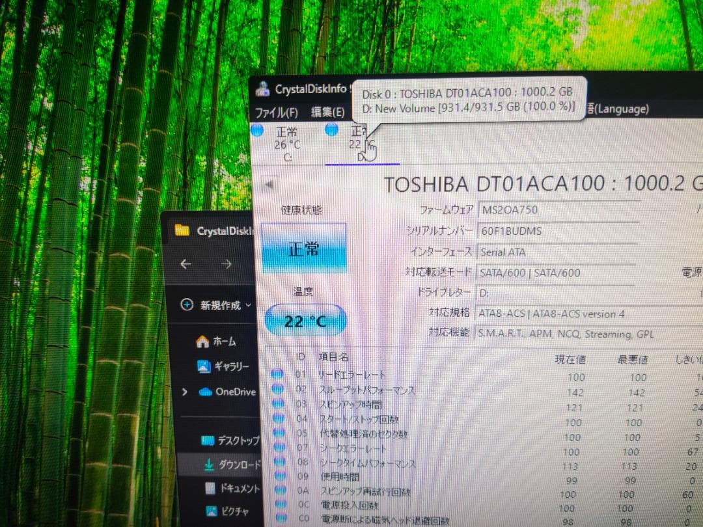This screenshot has width=703, height=527.
Task: Click the 現在値 column header
Action: [x=570, y=359]
